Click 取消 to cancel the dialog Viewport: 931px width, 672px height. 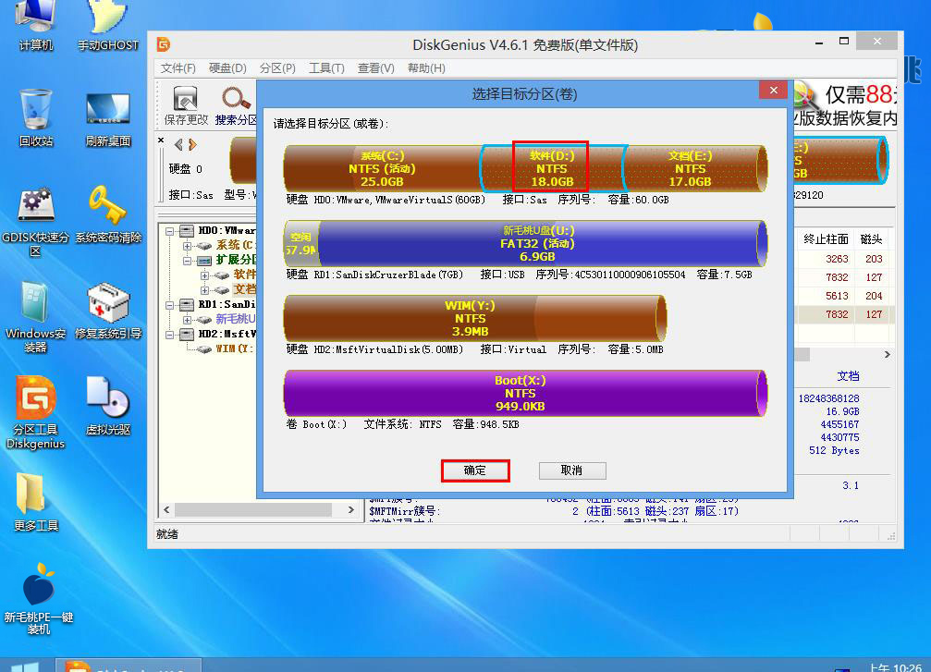(x=572, y=470)
